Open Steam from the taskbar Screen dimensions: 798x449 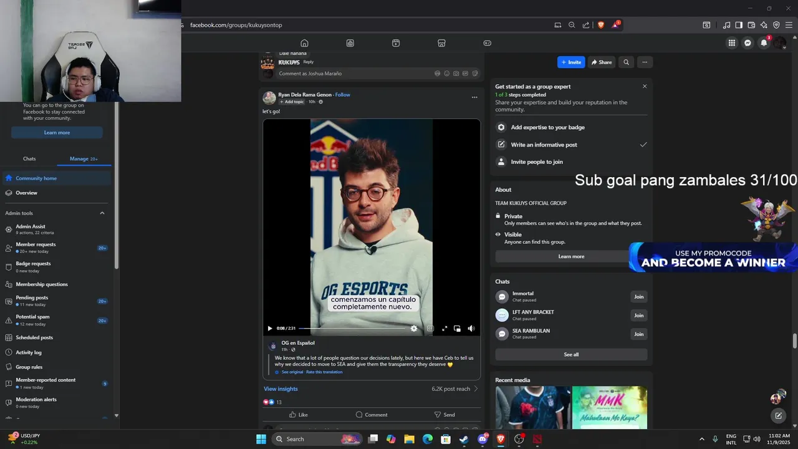click(x=464, y=439)
